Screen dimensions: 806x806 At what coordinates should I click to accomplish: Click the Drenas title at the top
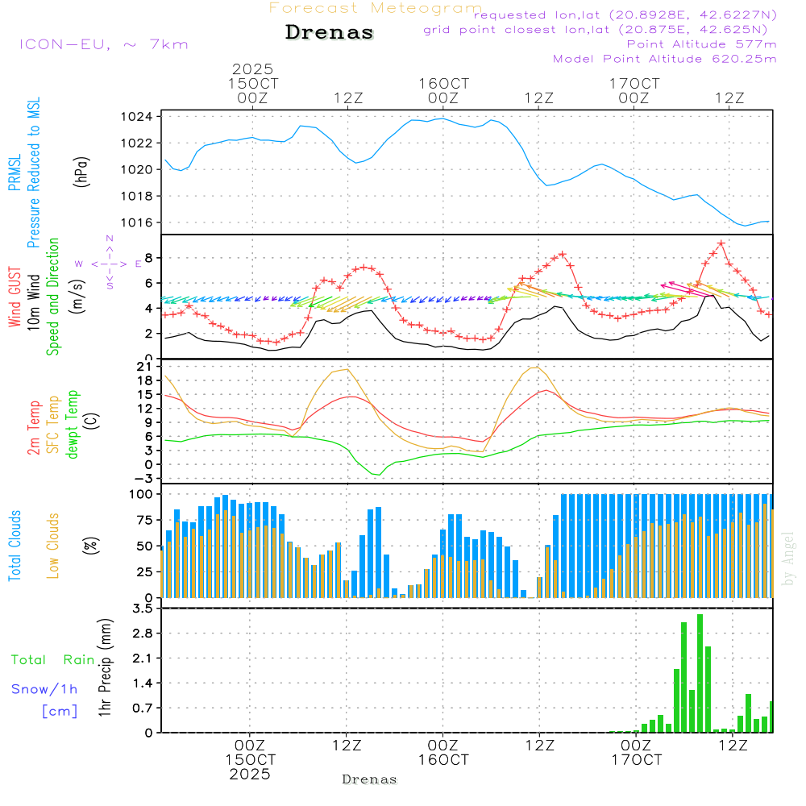pyautogui.click(x=329, y=33)
